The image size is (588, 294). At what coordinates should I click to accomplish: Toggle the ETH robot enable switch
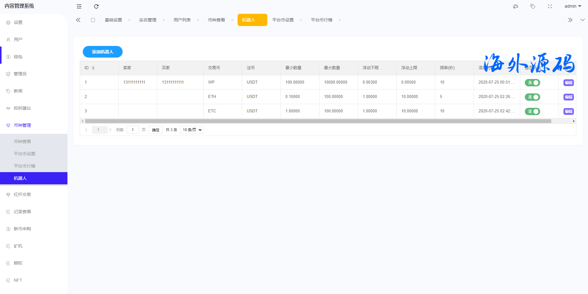pos(533,97)
